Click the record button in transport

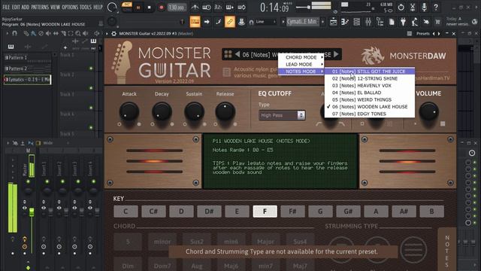tap(161, 8)
